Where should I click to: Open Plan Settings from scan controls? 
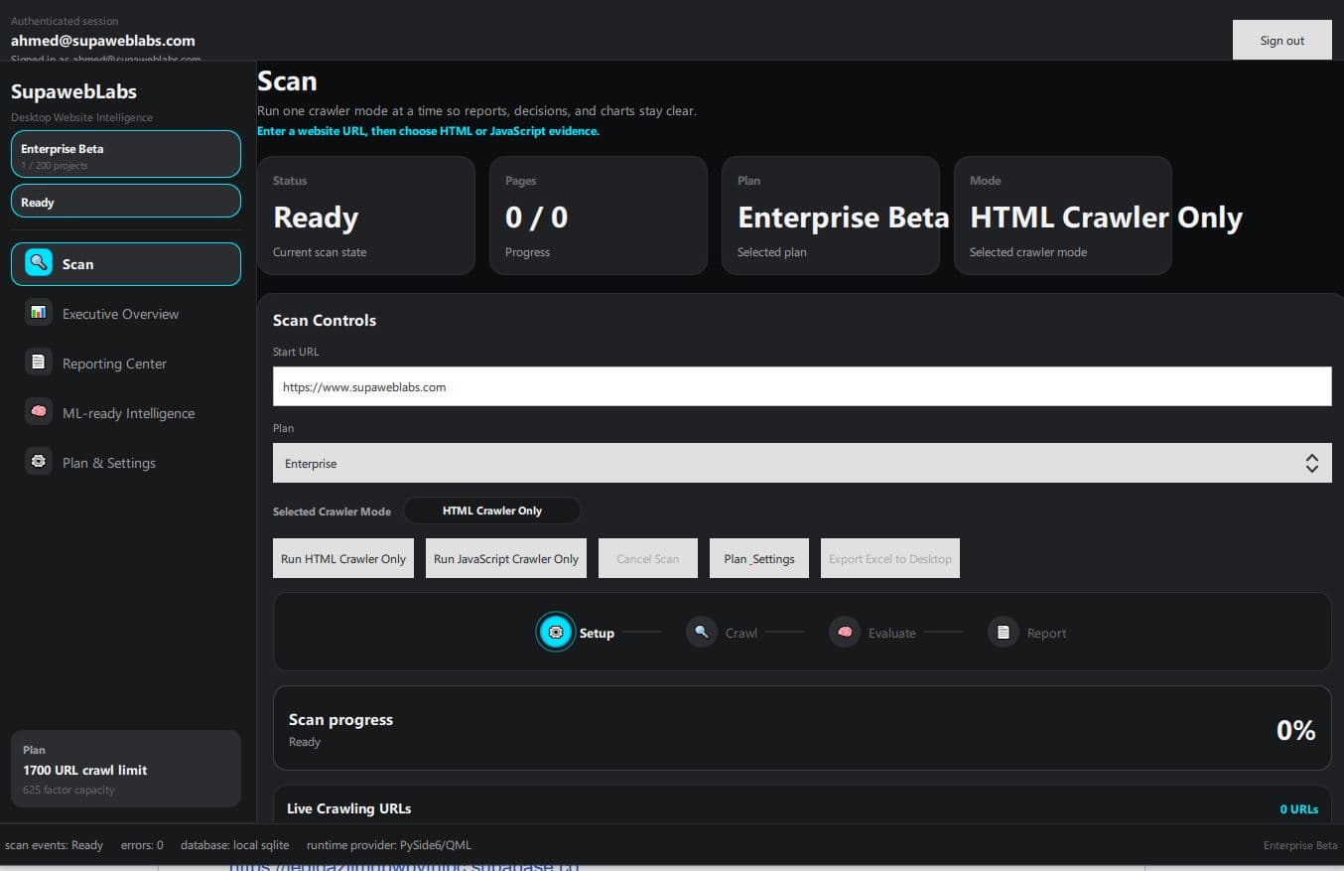759,558
